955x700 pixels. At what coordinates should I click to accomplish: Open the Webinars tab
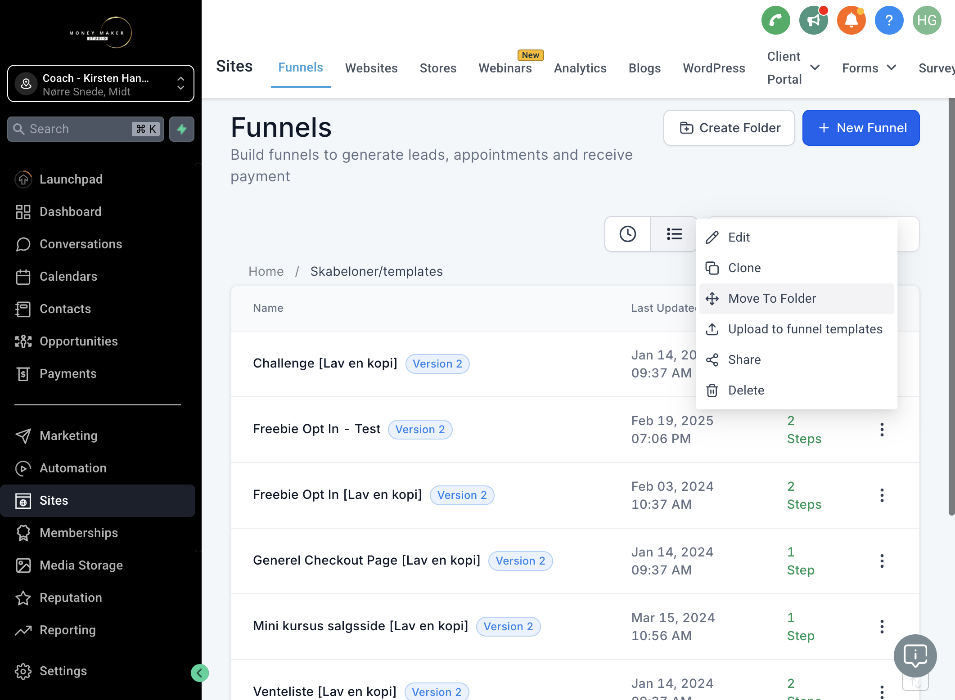(x=505, y=68)
